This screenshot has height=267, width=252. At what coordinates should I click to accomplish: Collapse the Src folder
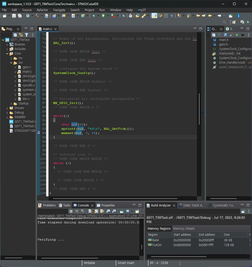(x=11, y=63)
